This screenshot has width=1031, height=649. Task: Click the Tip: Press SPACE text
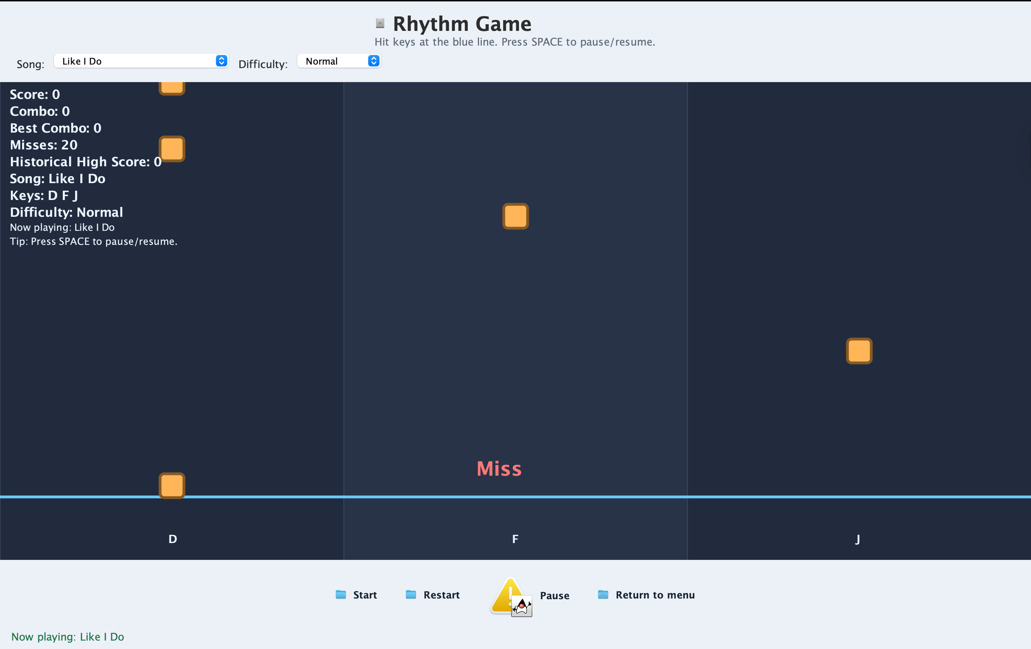pyautogui.click(x=93, y=242)
